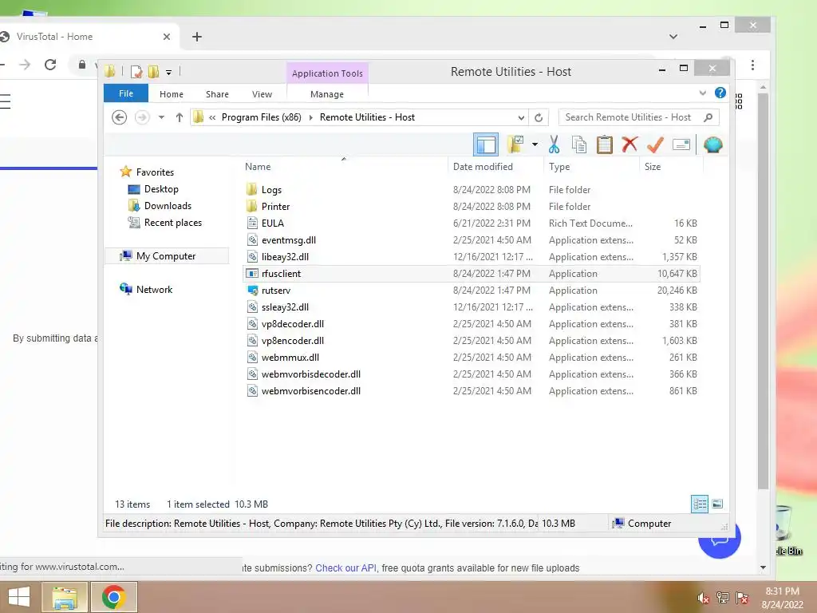
Task: Select the Application Tools contextual tab
Action: point(327,73)
